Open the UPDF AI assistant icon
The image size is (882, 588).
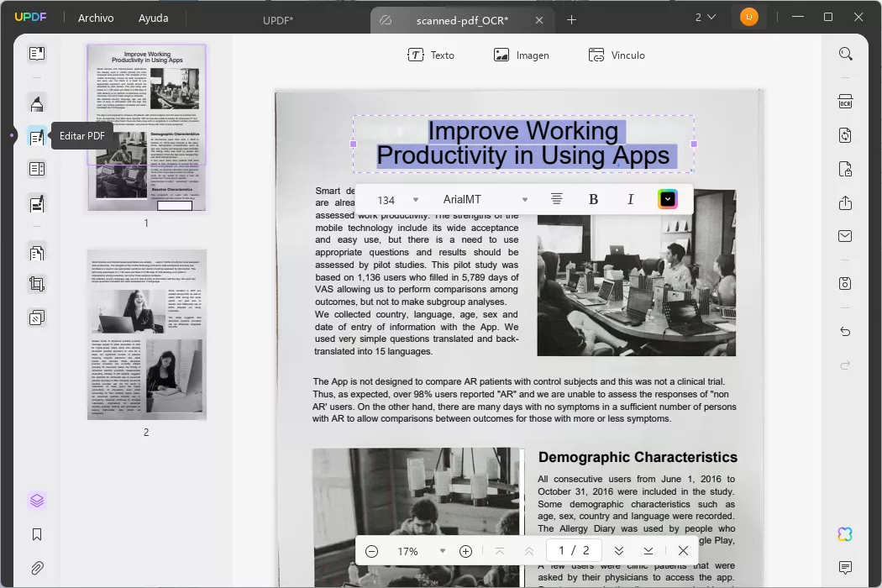coord(845,534)
